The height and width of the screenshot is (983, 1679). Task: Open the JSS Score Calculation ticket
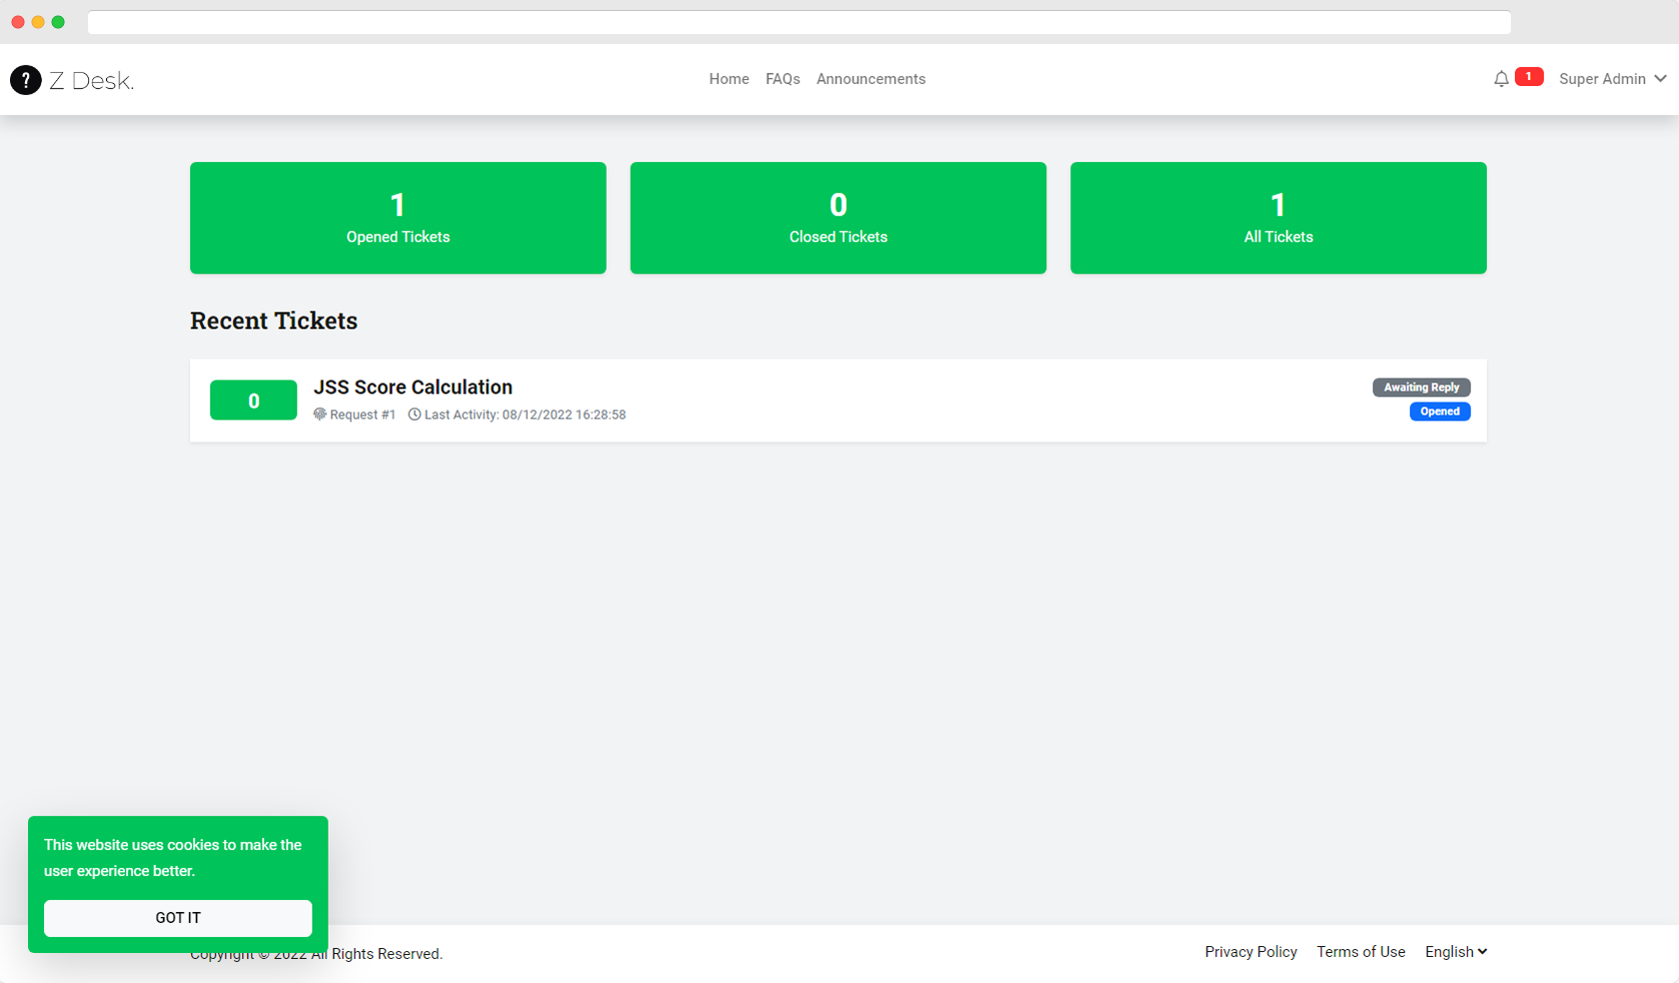413,388
